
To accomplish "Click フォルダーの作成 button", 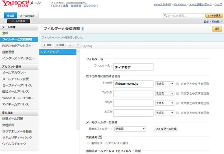I will coord(166,129).
